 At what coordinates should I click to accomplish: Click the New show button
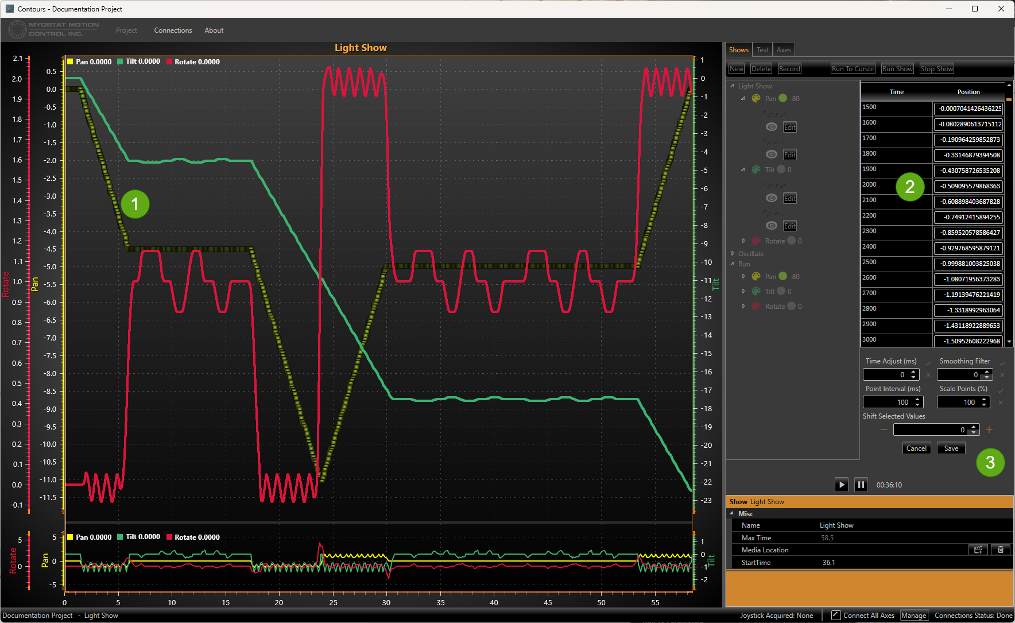[737, 69]
